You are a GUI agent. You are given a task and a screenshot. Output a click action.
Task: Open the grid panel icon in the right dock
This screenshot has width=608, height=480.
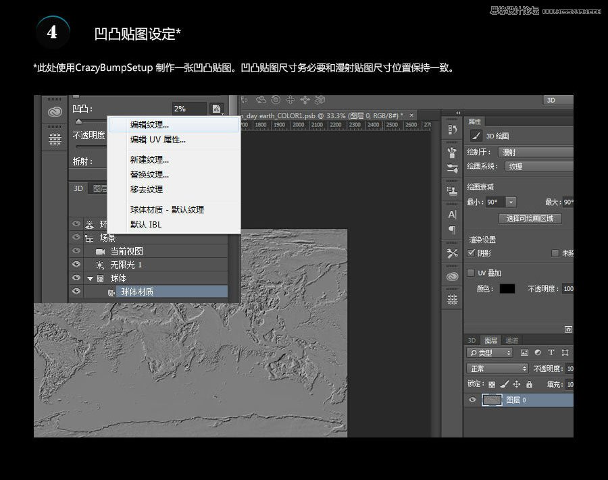click(x=452, y=300)
